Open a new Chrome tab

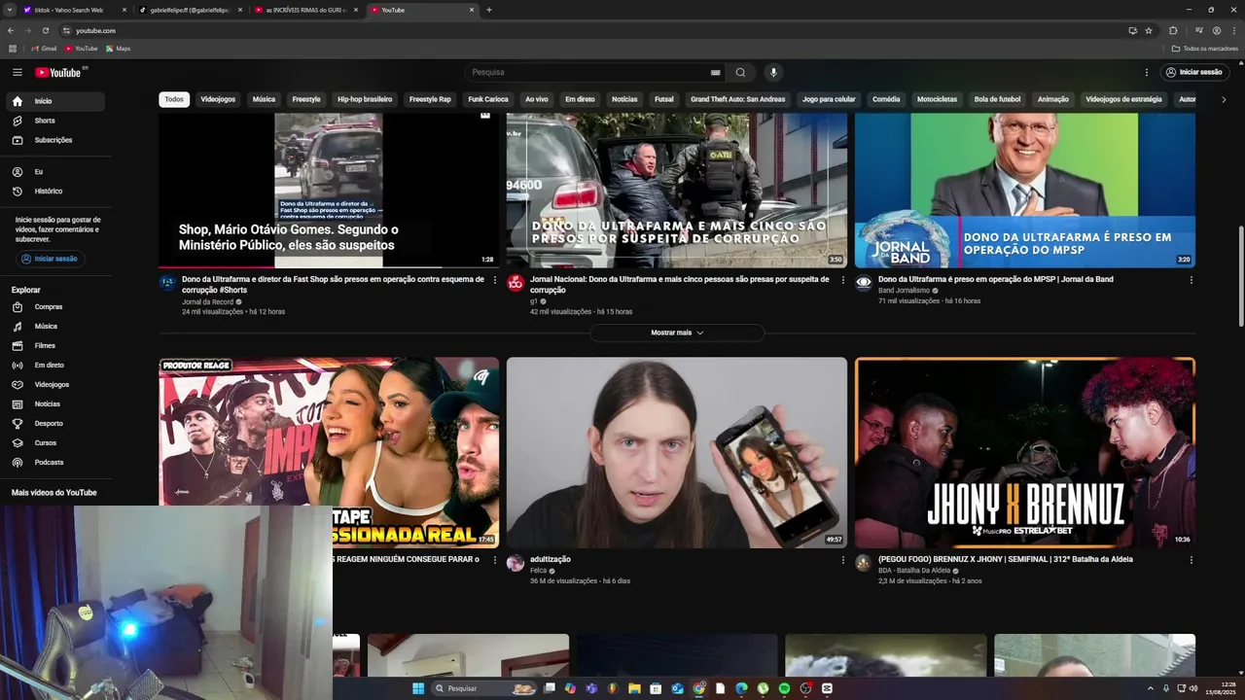point(488,10)
